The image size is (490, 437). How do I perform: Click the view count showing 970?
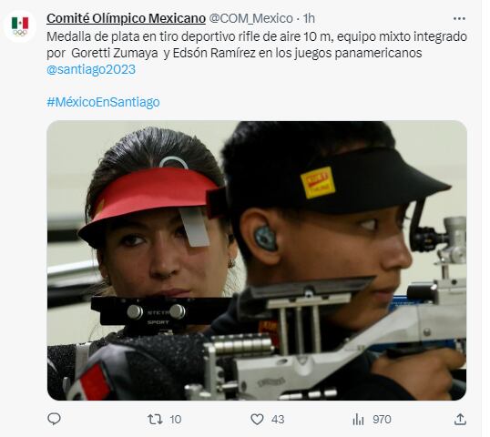coord(382,419)
